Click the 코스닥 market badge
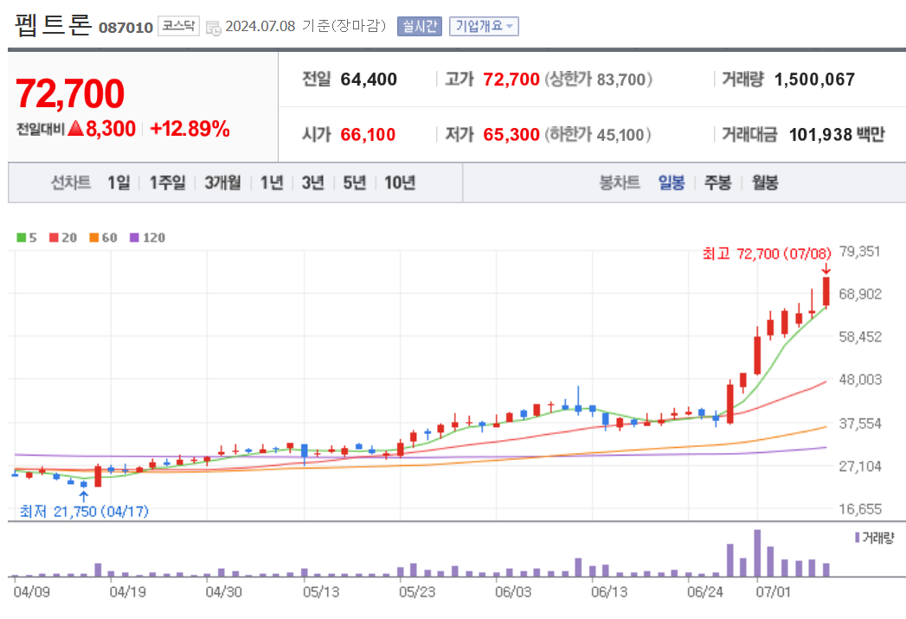The height and width of the screenshot is (619, 906). [178, 26]
